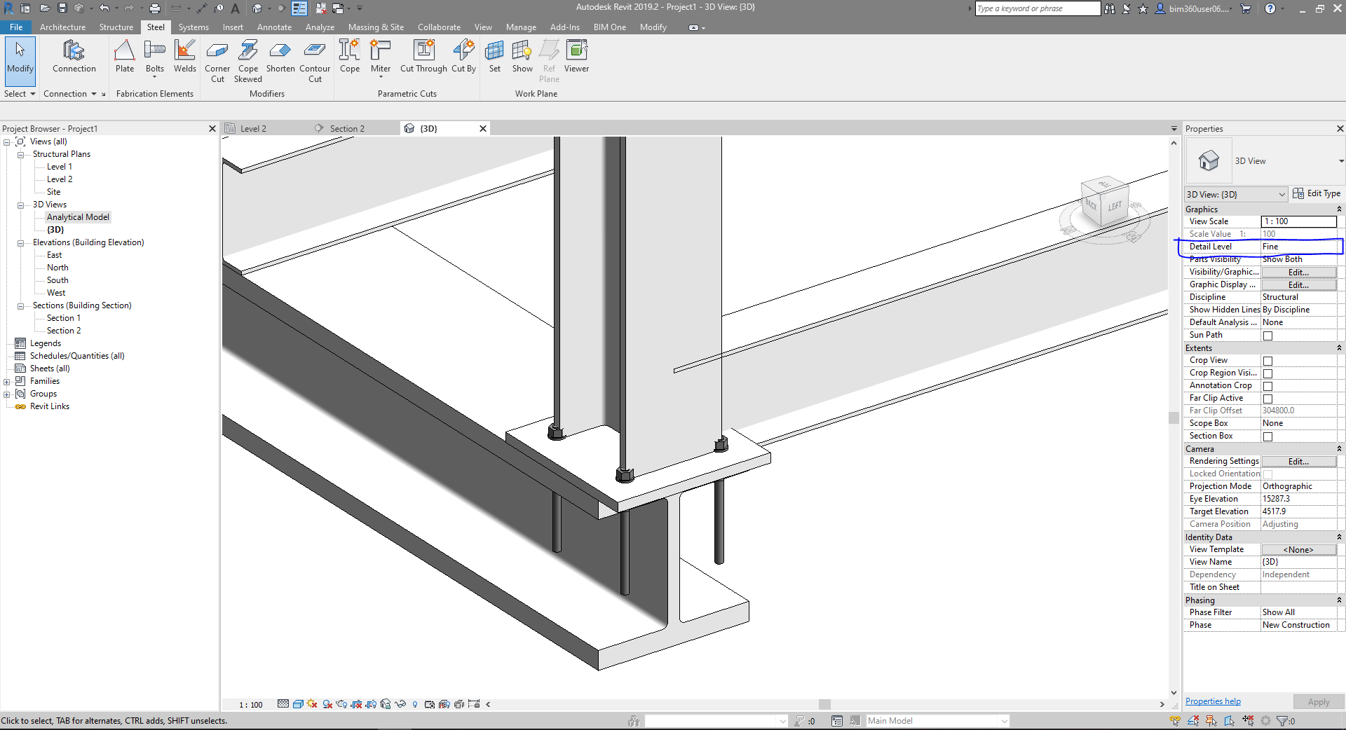Open the Annotate ribbon tab
1346x730 pixels.
[x=274, y=27]
